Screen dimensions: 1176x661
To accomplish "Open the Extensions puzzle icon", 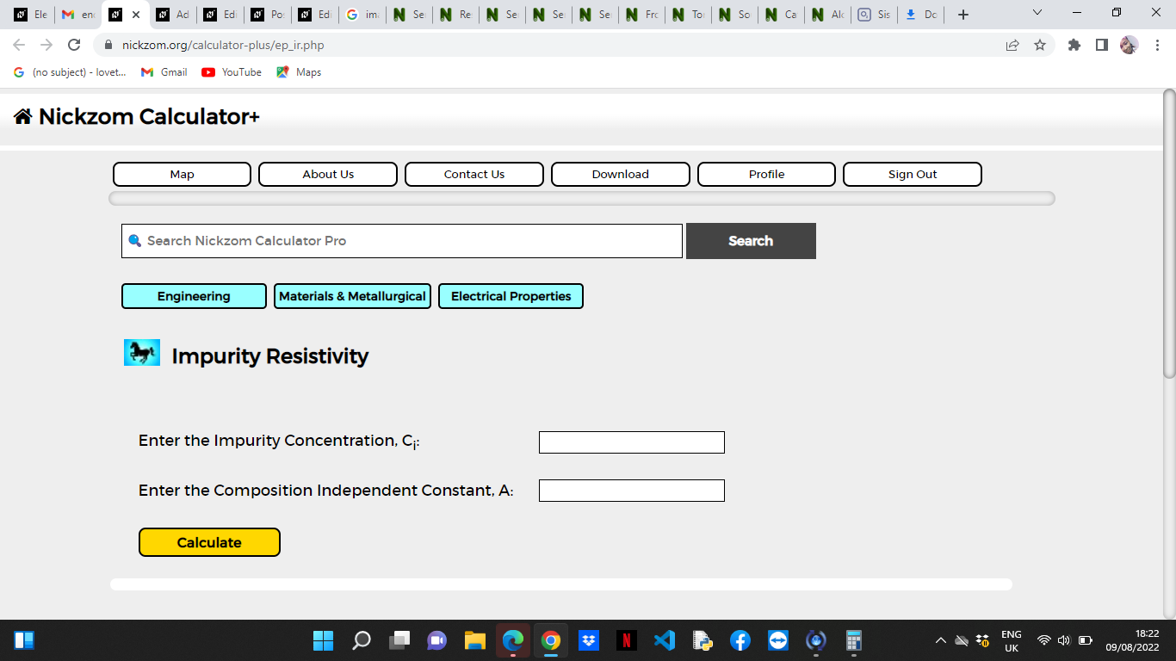I will (x=1074, y=45).
